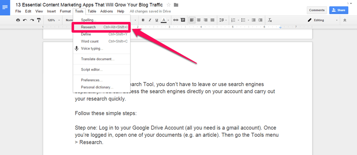The width and height of the screenshot is (357, 155).
Task: Open the 125% zoom dropdown
Action: click(x=53, y=20)
